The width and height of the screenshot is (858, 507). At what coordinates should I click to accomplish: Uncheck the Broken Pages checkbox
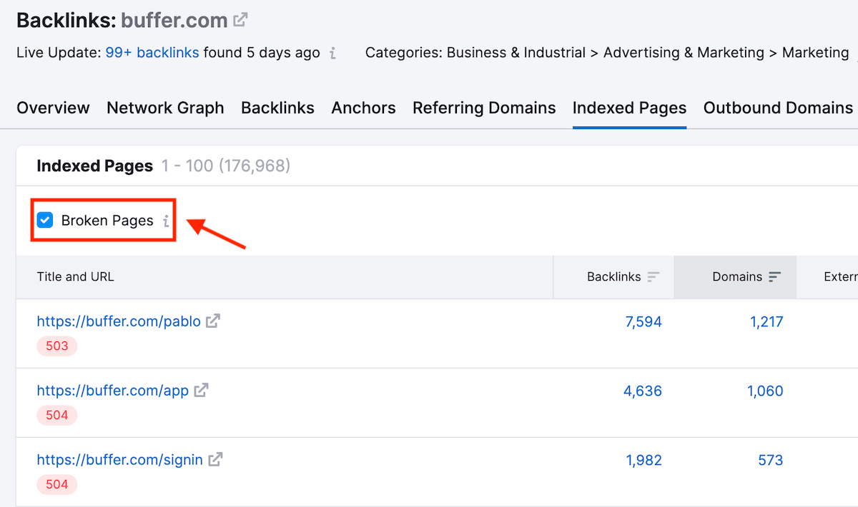click(46, 220)
